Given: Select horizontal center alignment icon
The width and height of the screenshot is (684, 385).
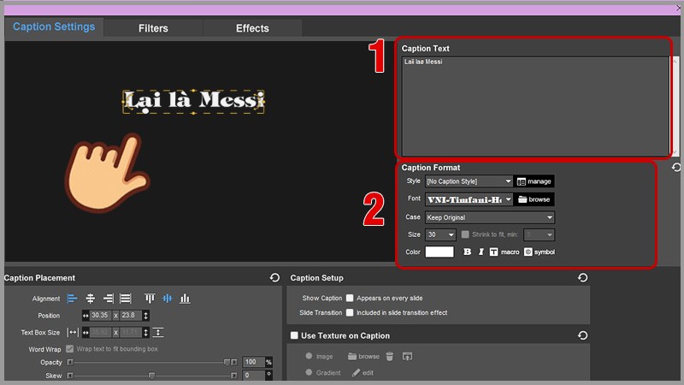Looking at the screenshot, I should point(91,299).
